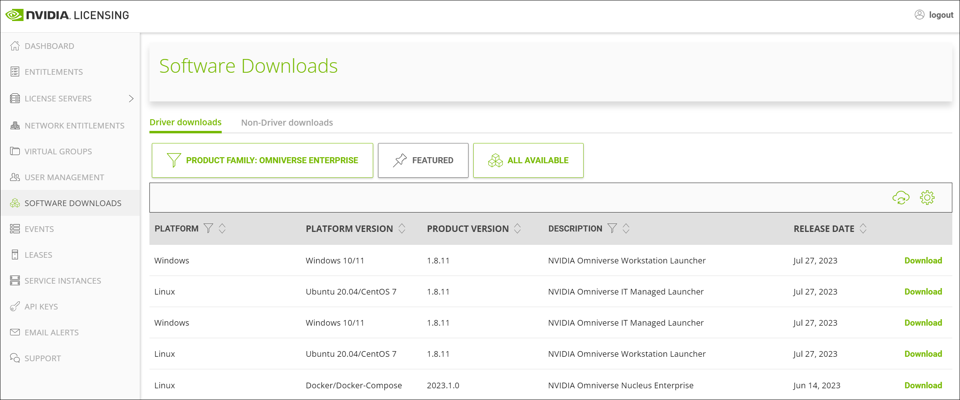Click the Software Downloads page heading
Screen dimensions: 960x400
[248, 66]
